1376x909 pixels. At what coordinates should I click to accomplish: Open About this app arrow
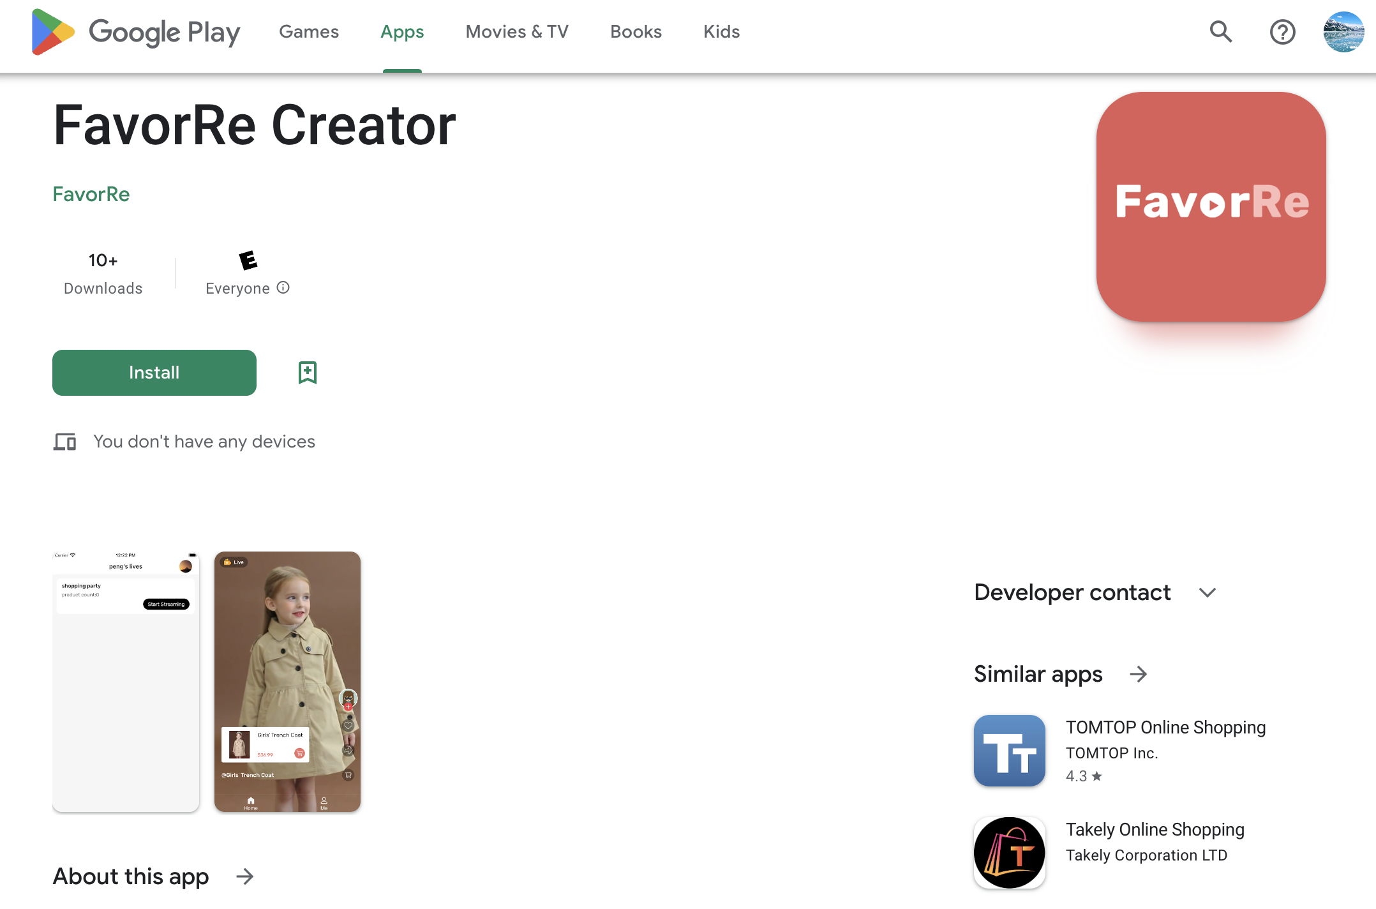click(x=245, y=876)
